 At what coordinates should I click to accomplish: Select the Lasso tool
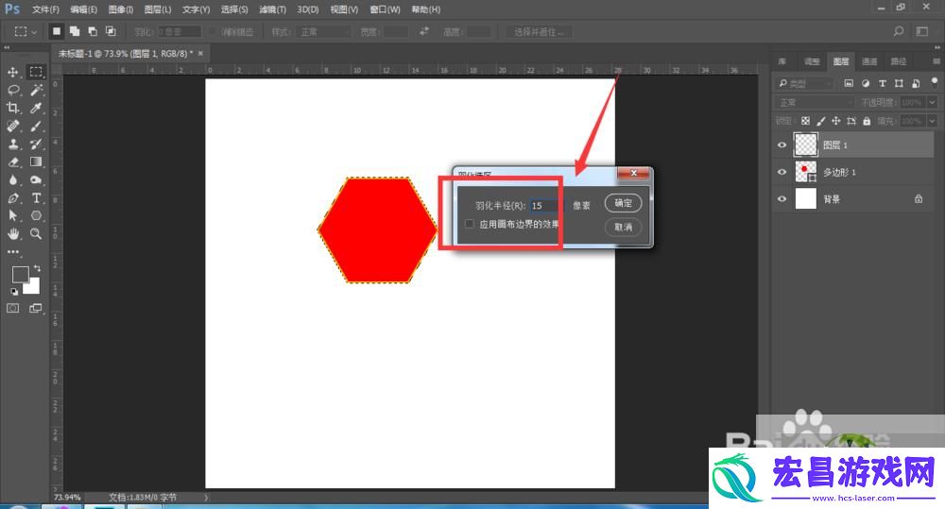[12, 91]
